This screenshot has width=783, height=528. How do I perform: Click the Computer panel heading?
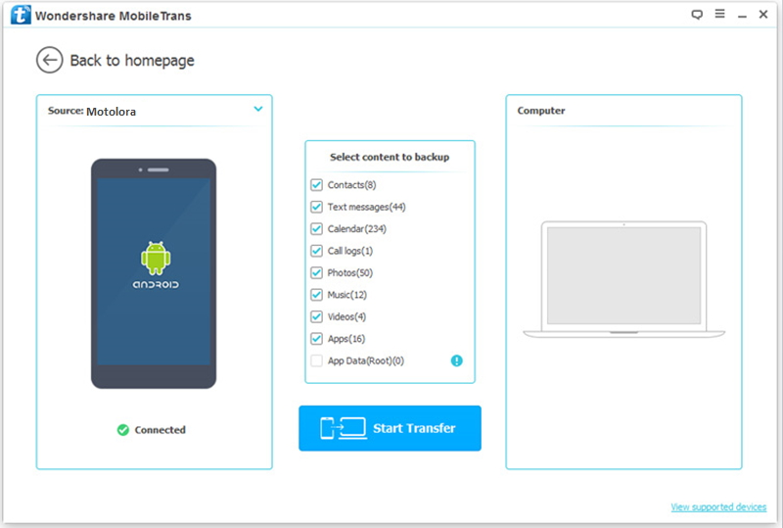541,111
